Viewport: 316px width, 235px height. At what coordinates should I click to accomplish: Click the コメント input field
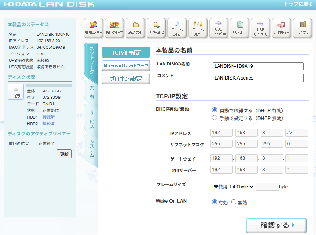pos(258,78)
